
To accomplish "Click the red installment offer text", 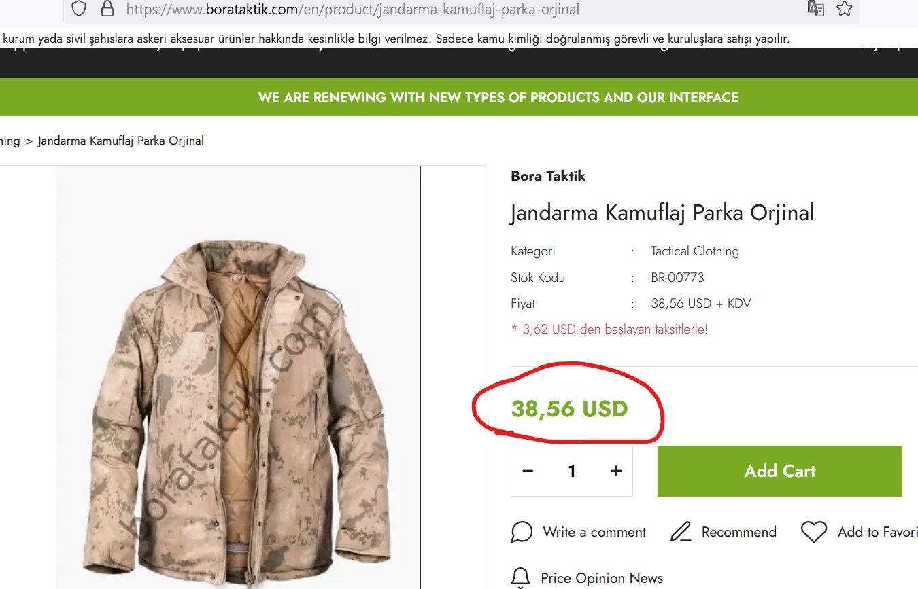I will pyautogui.click(x=609, y=329).
